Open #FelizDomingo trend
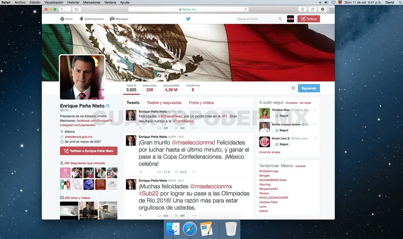The height and width of the screenshot is (239, 403). click(x=269, y=171)
